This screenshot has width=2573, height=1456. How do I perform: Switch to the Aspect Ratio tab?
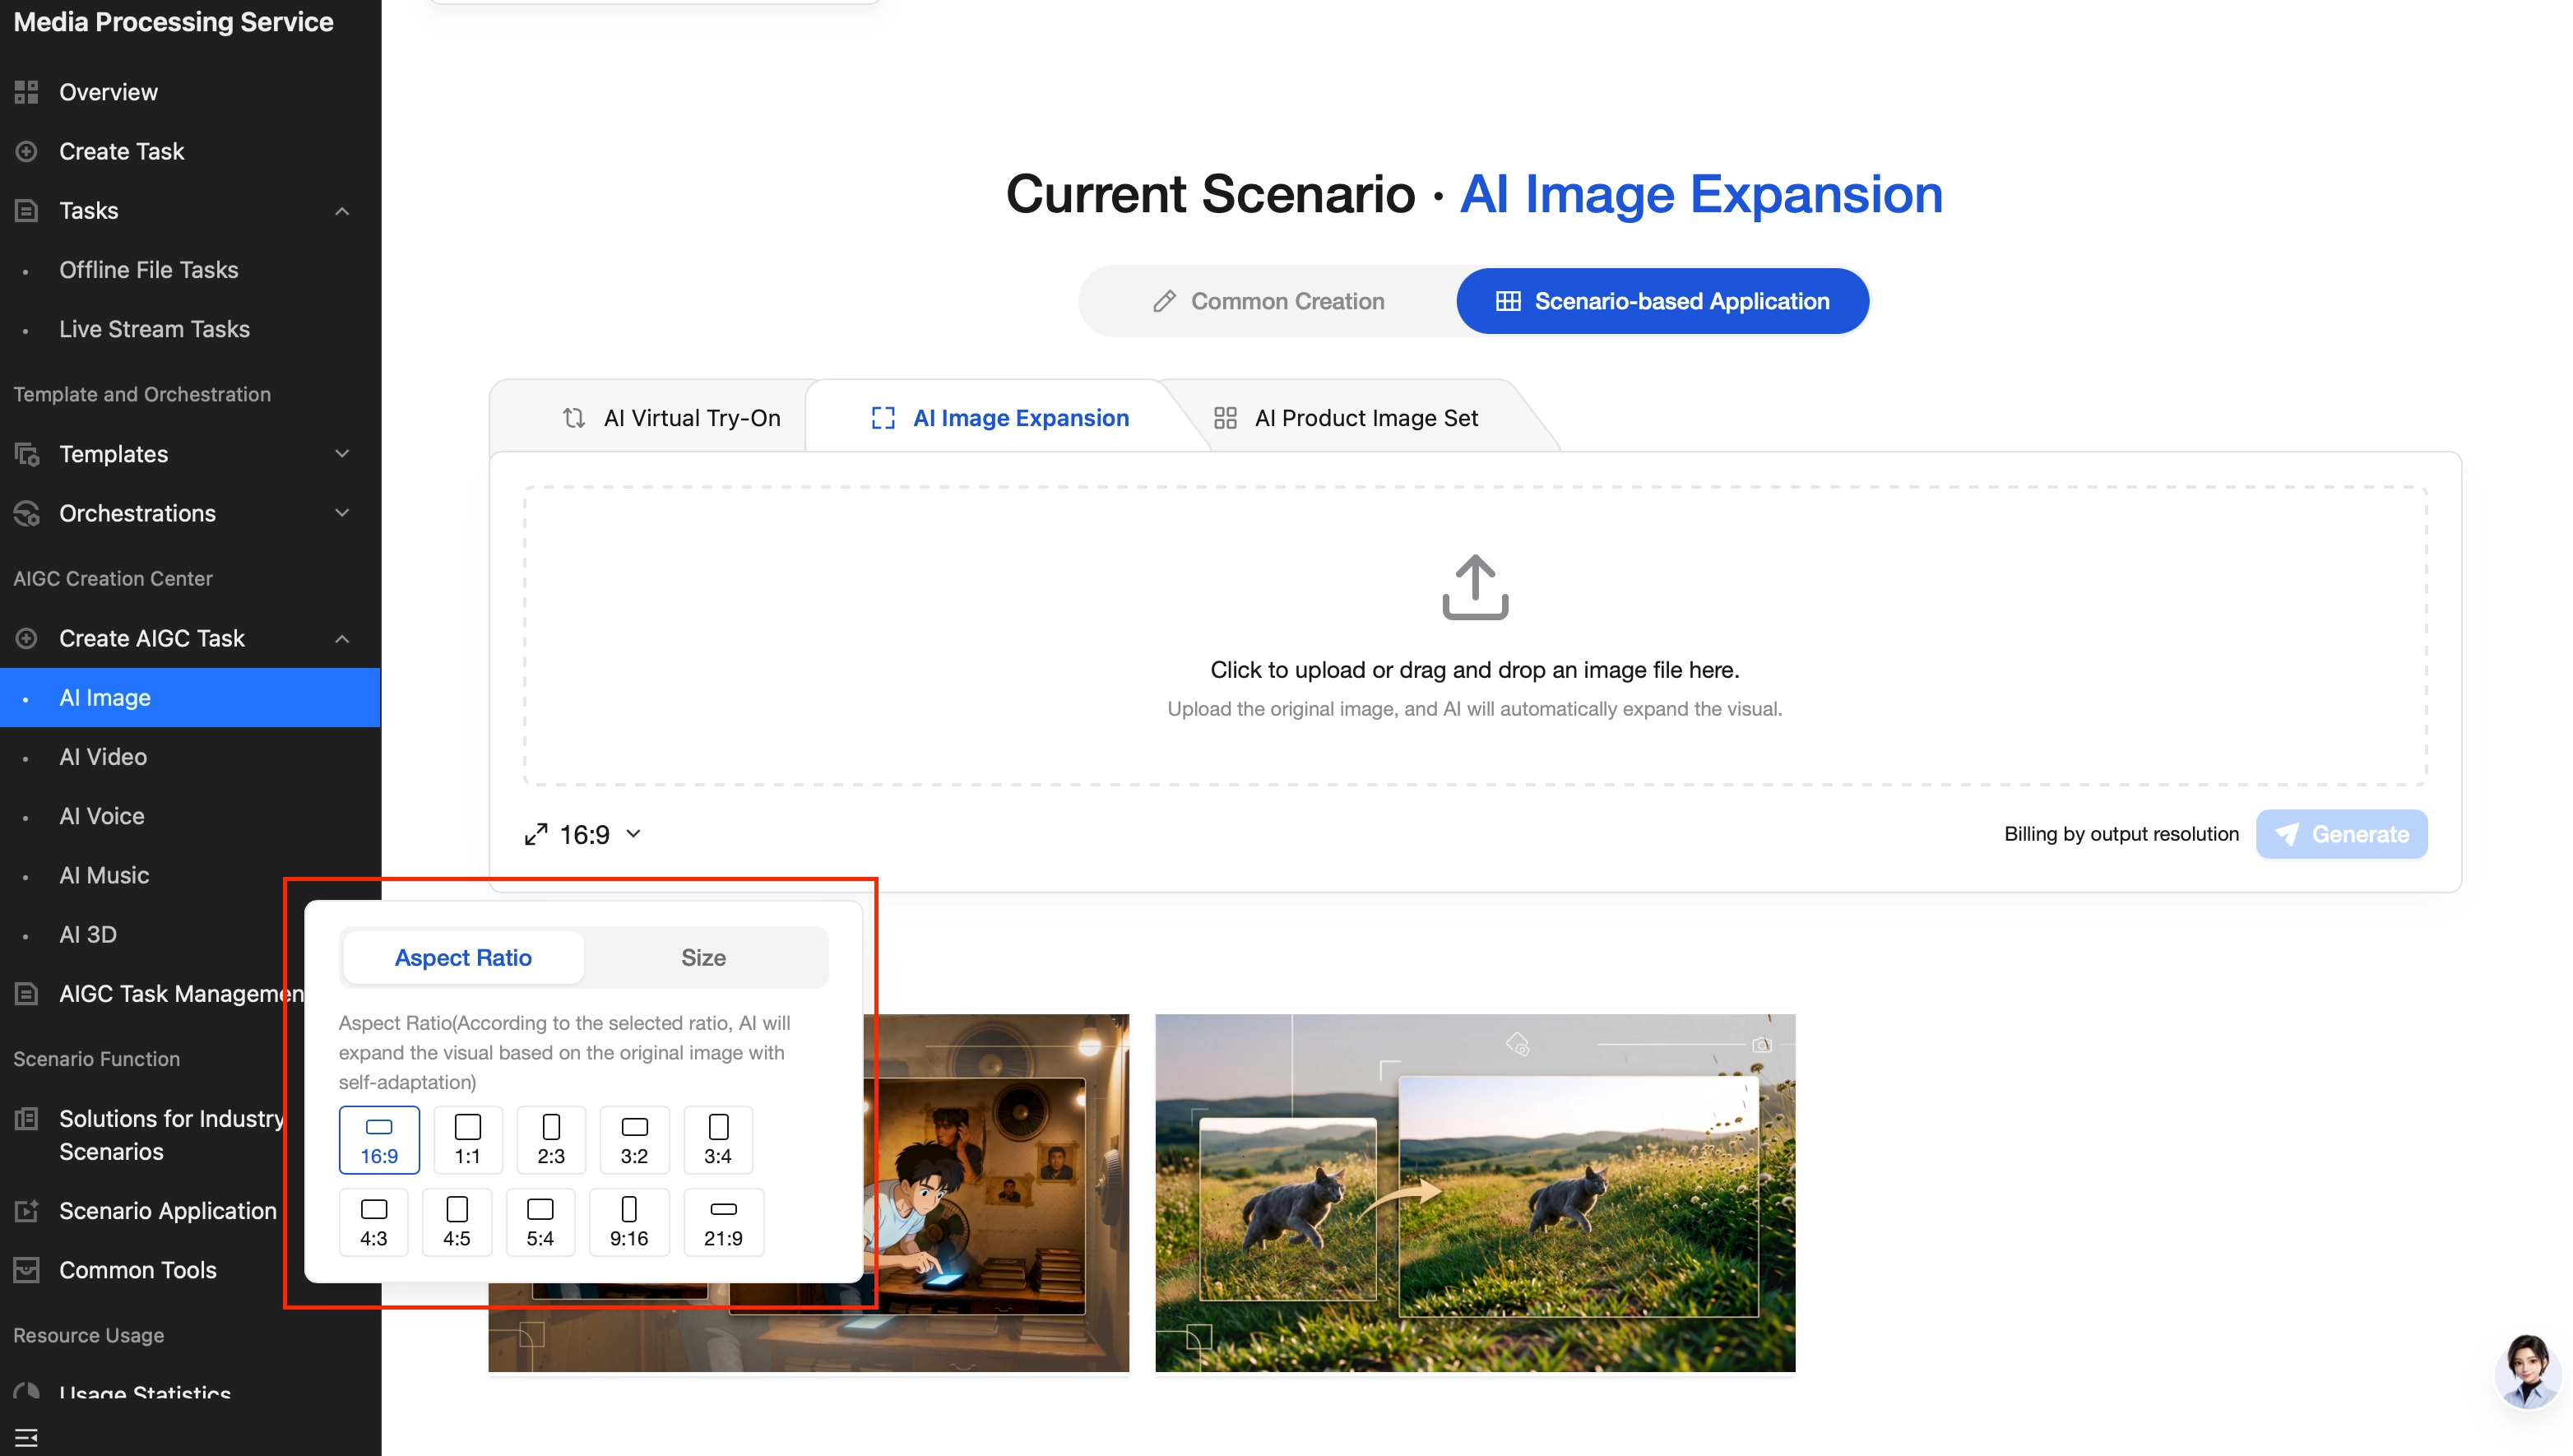pos(463,957)
